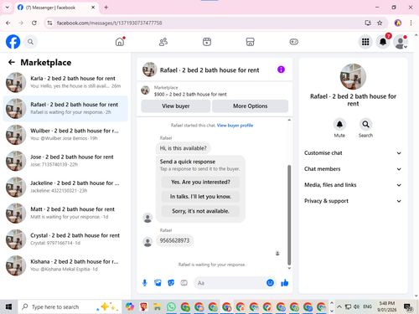Click the chat vertical scrollbar

(x=289, y=215)
